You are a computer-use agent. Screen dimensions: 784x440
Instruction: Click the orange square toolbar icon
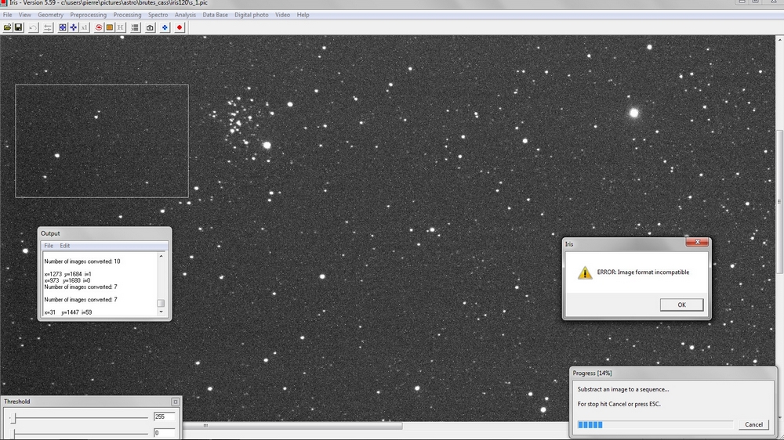[110, 27]
